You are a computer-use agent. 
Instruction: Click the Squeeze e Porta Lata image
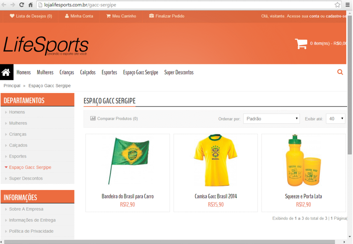pos(303,160)
